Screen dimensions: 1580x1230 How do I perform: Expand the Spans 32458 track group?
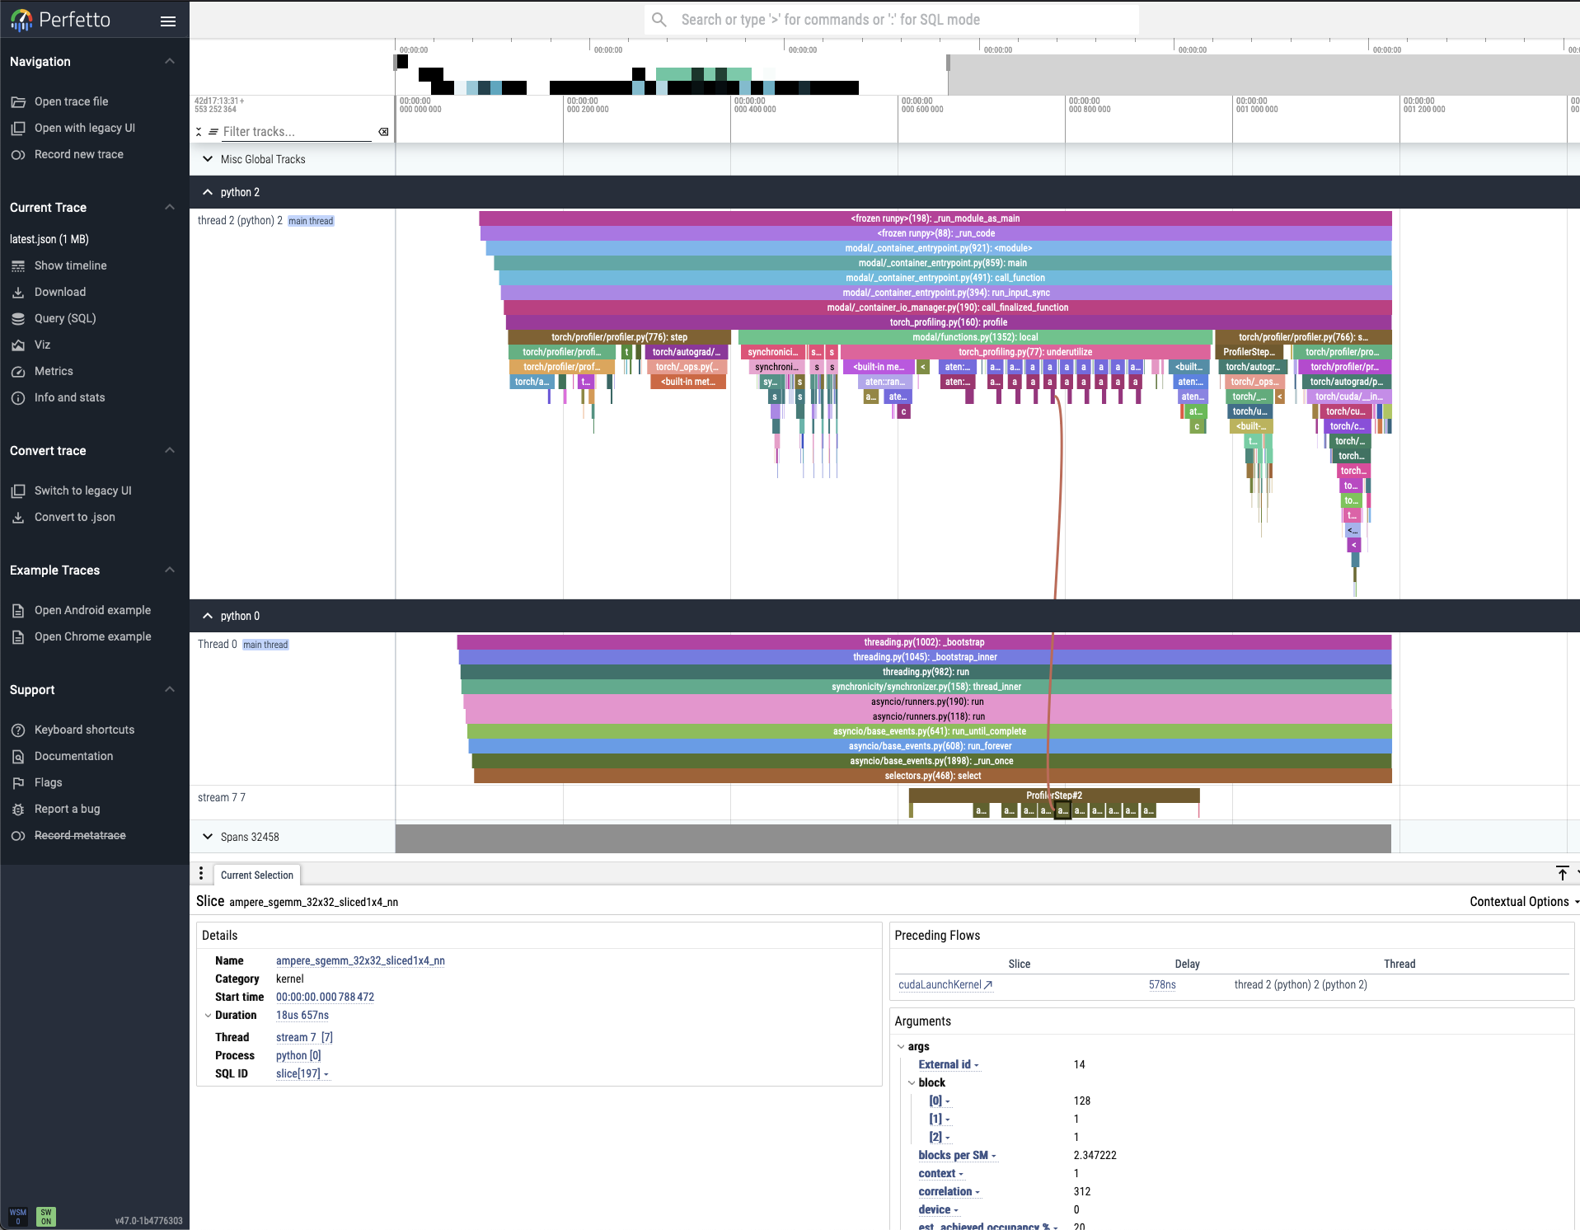pyautogui.click(x=207, y=837)
